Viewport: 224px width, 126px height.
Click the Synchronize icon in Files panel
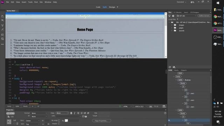pyautogui.click(x=174, y=67)
